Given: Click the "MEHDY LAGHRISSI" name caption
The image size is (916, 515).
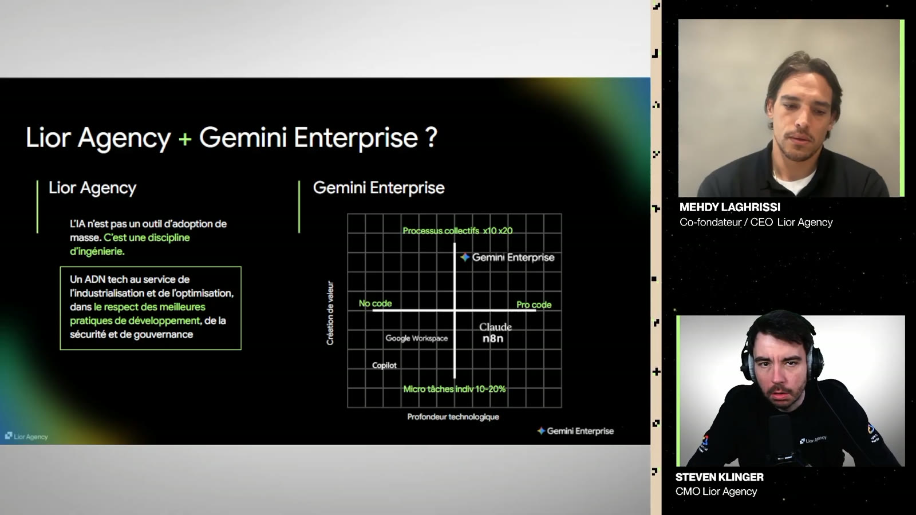Looking at the screenshot, I should (730, 207).
